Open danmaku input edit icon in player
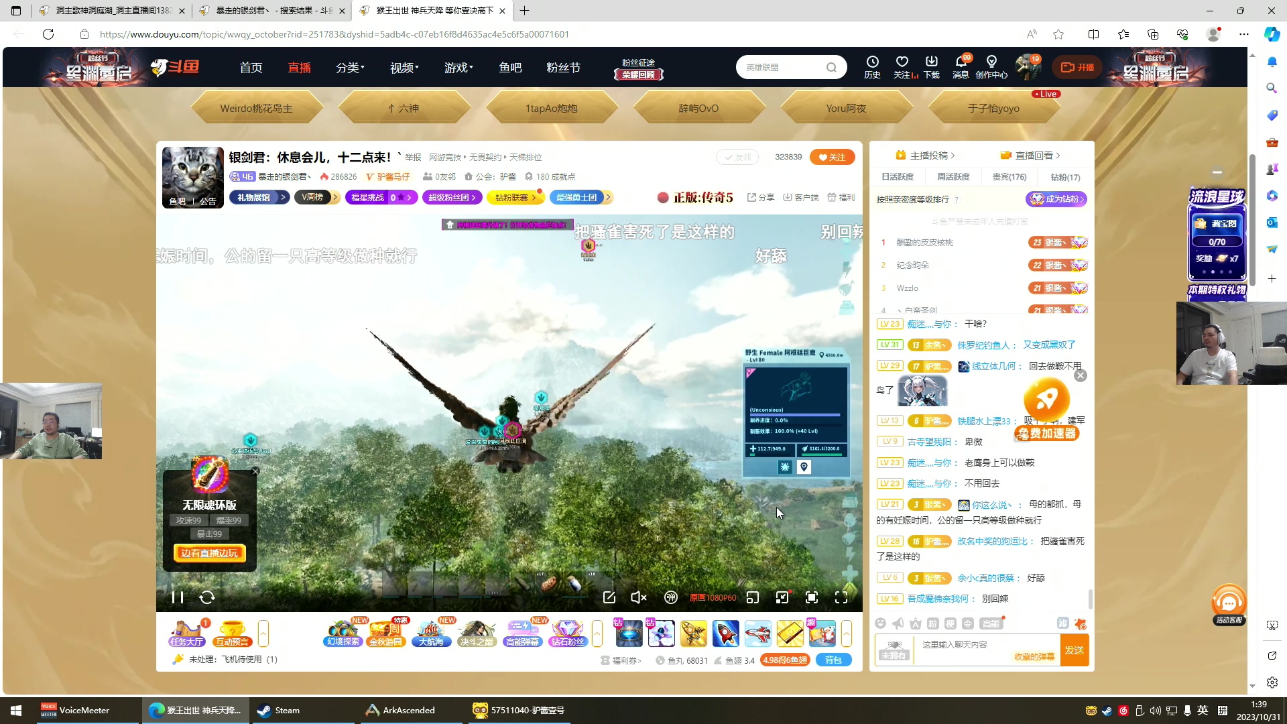 coord(609,597)
